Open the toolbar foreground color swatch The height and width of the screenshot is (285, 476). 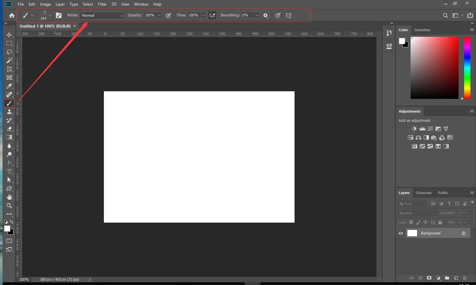point(7,229)
